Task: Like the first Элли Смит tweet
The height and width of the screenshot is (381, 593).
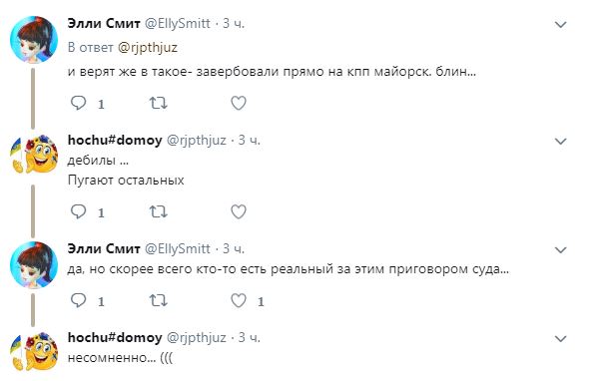Action: pos(239,103)
